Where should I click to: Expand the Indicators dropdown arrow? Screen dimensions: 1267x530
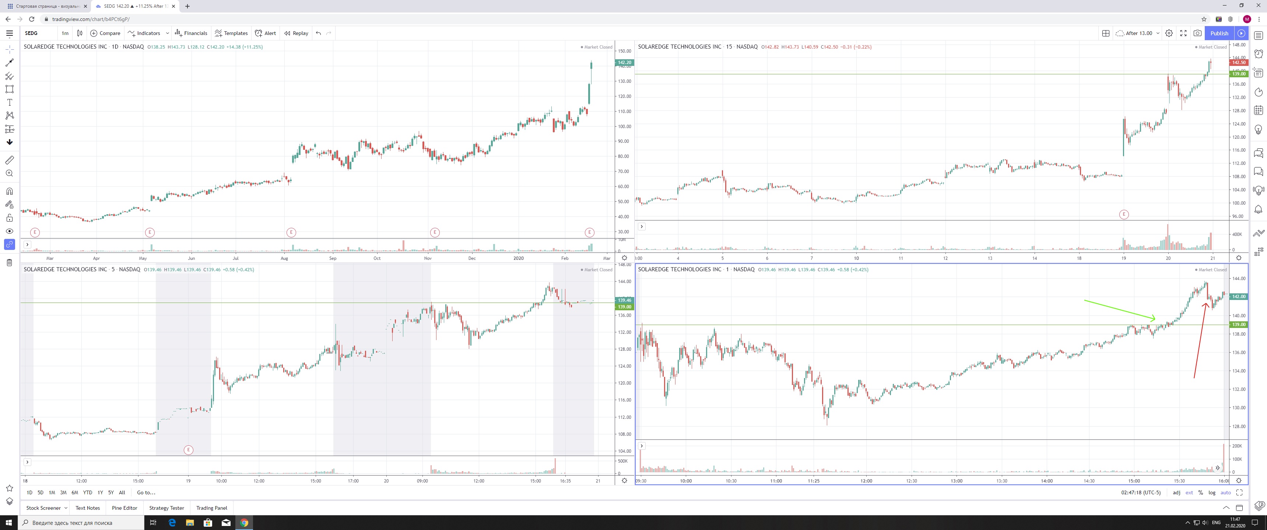point(167,33)
